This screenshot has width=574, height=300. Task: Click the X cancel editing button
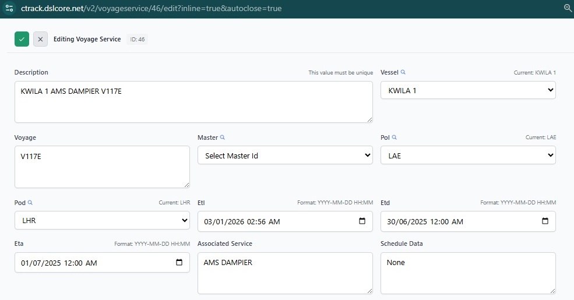click(40, 39)
